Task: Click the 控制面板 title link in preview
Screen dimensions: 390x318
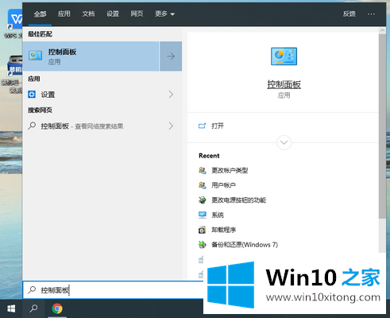Action: (x=284, y=84)
